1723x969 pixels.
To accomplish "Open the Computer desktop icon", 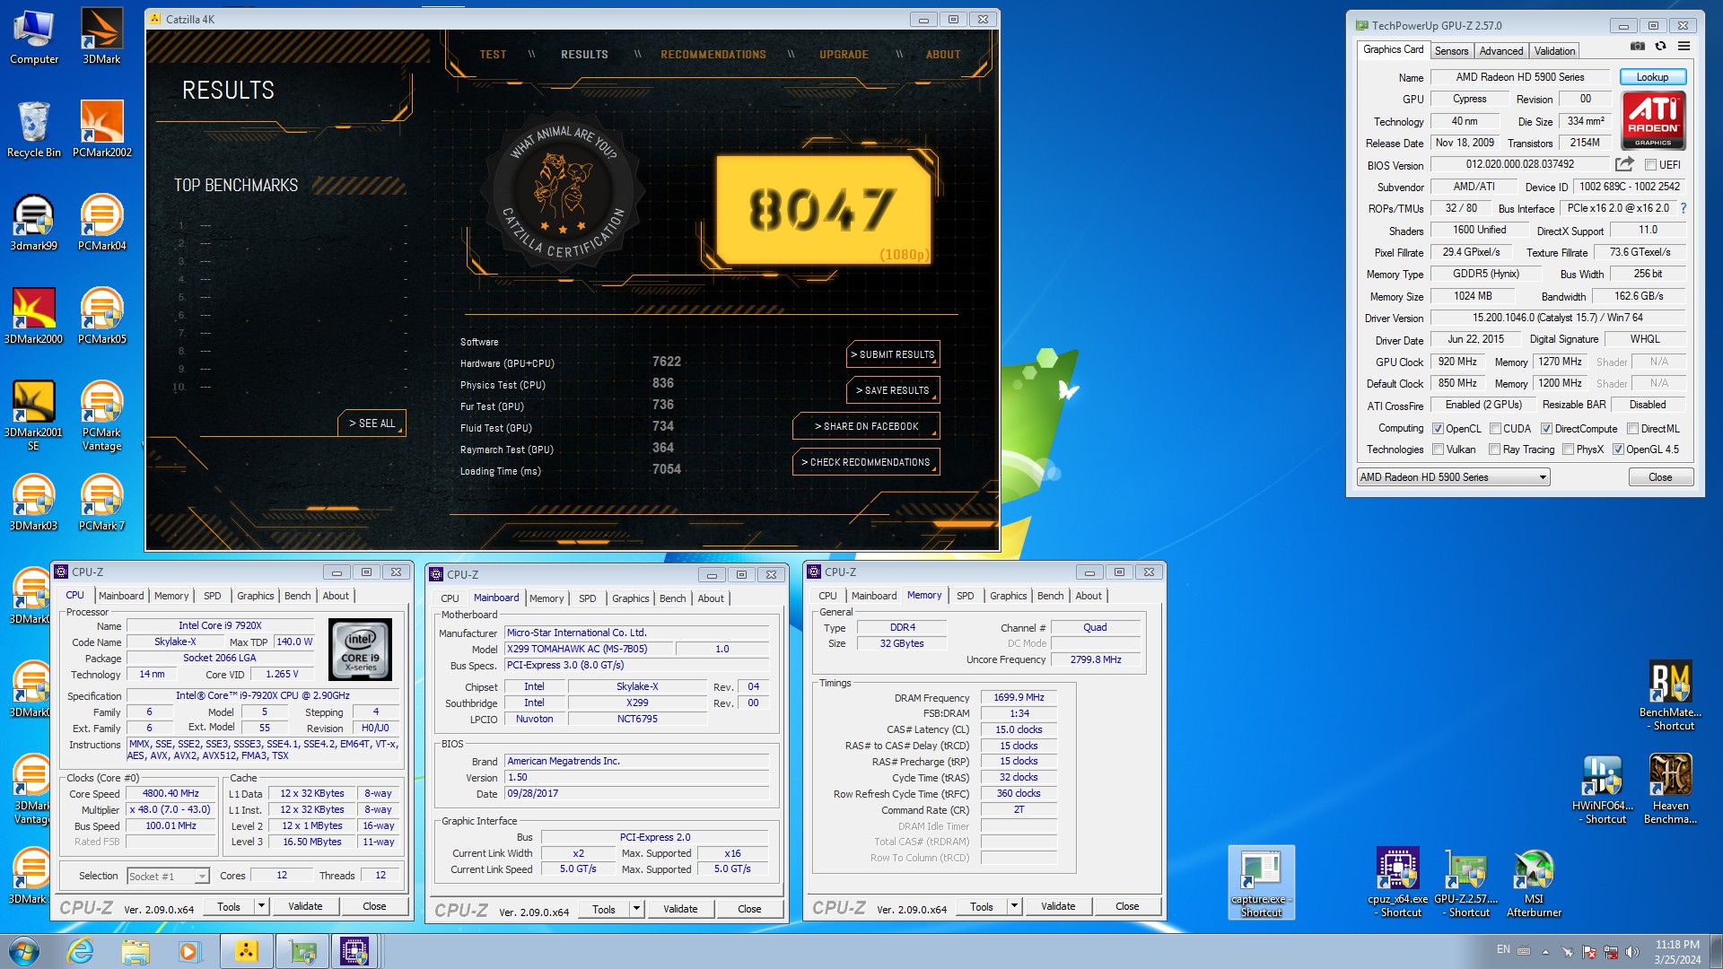I will 34,37.
